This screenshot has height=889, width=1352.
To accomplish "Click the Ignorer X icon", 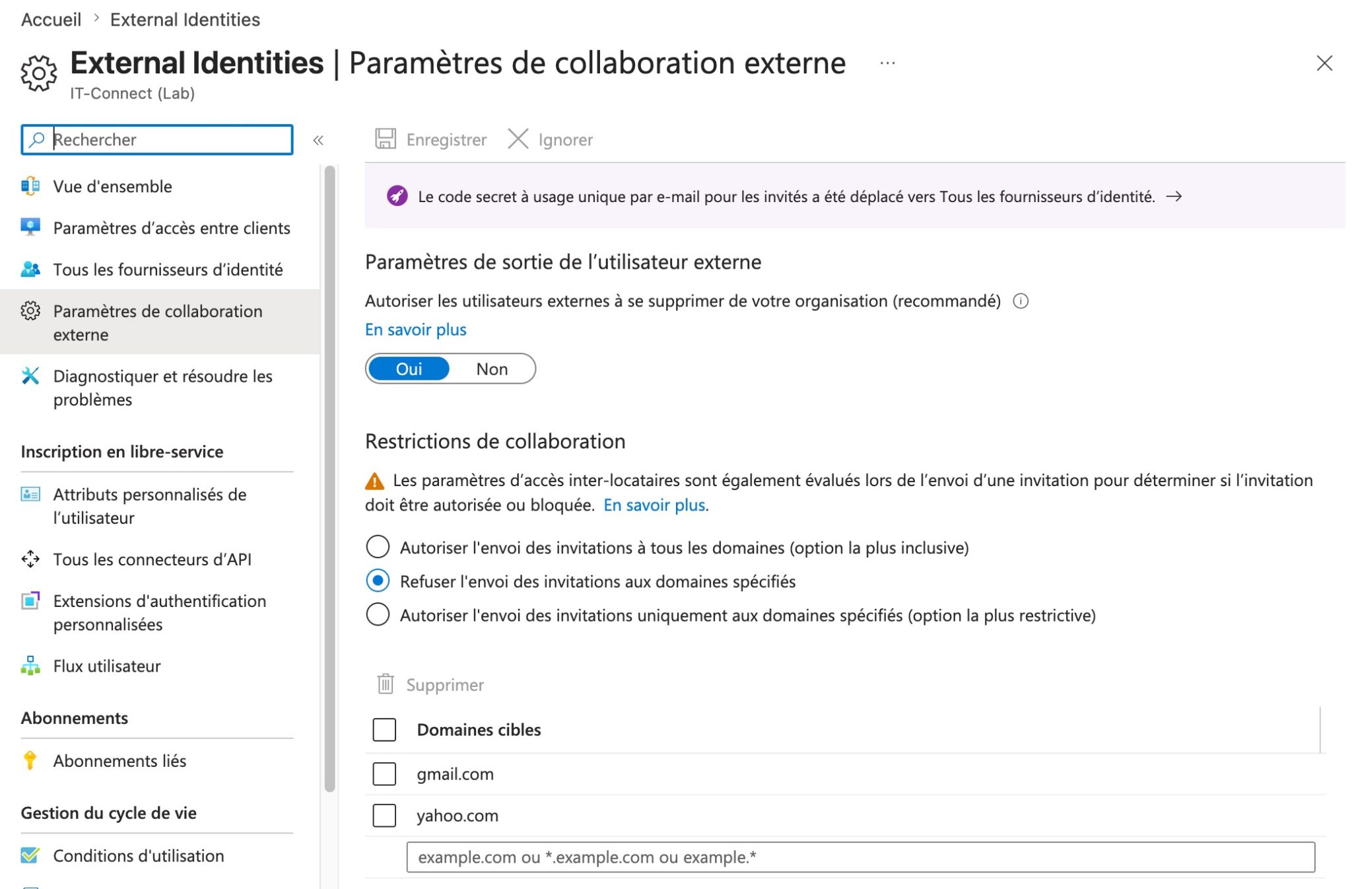I will [518, 139].
